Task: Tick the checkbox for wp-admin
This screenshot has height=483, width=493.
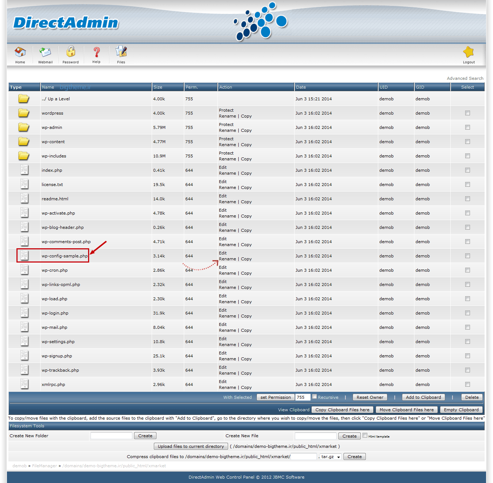Action: 467,127
